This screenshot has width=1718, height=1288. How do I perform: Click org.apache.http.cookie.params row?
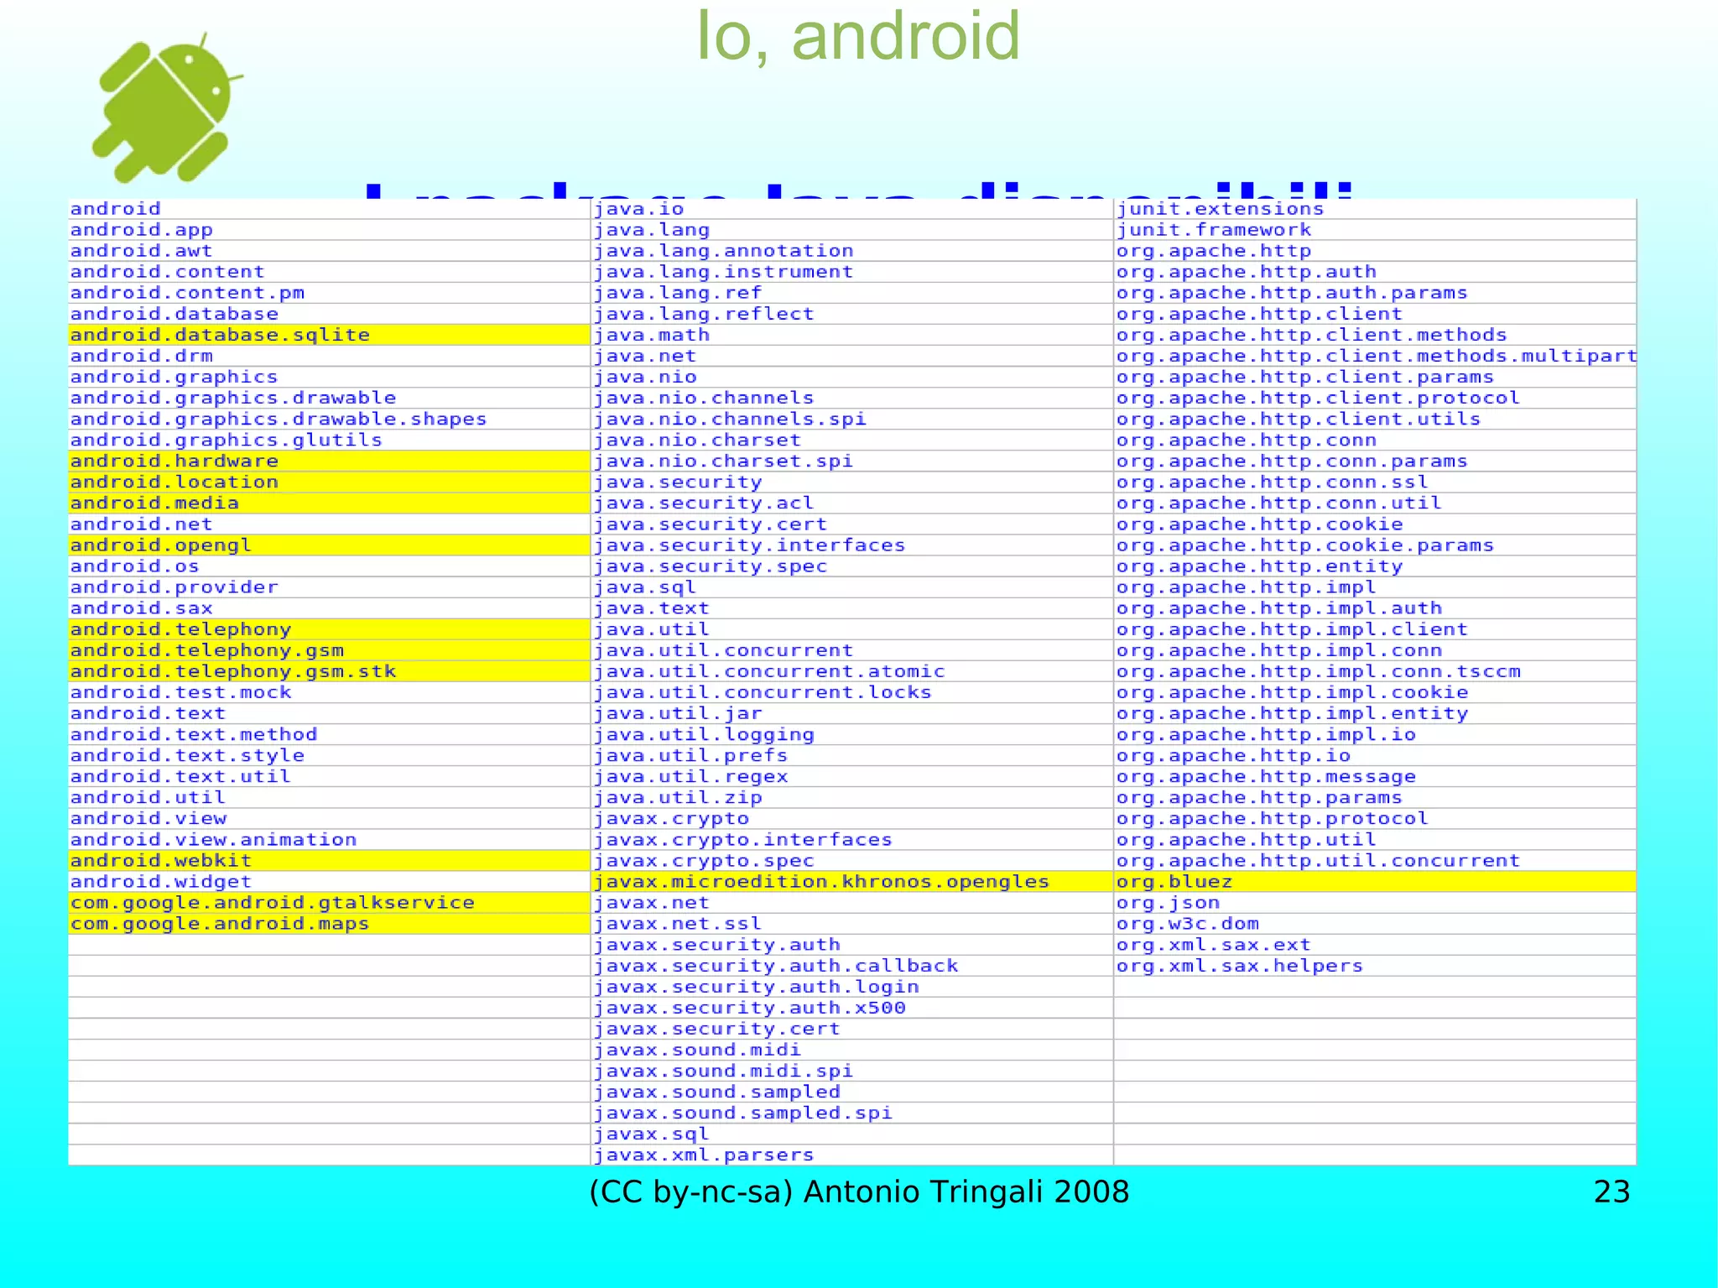point(1375,545)
